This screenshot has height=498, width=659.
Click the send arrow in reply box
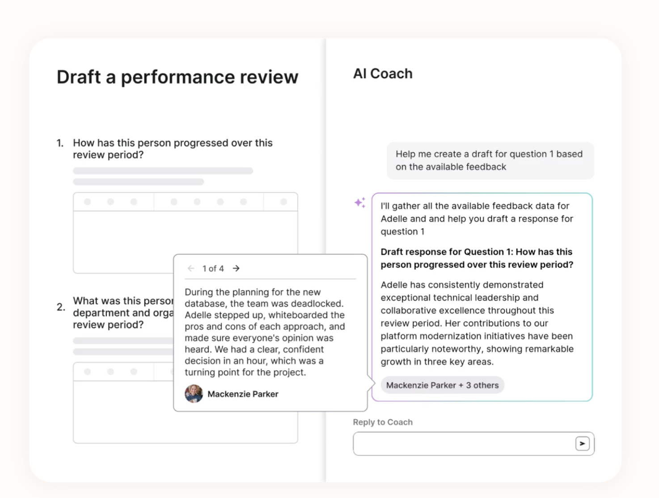click(x=582, y=443)
